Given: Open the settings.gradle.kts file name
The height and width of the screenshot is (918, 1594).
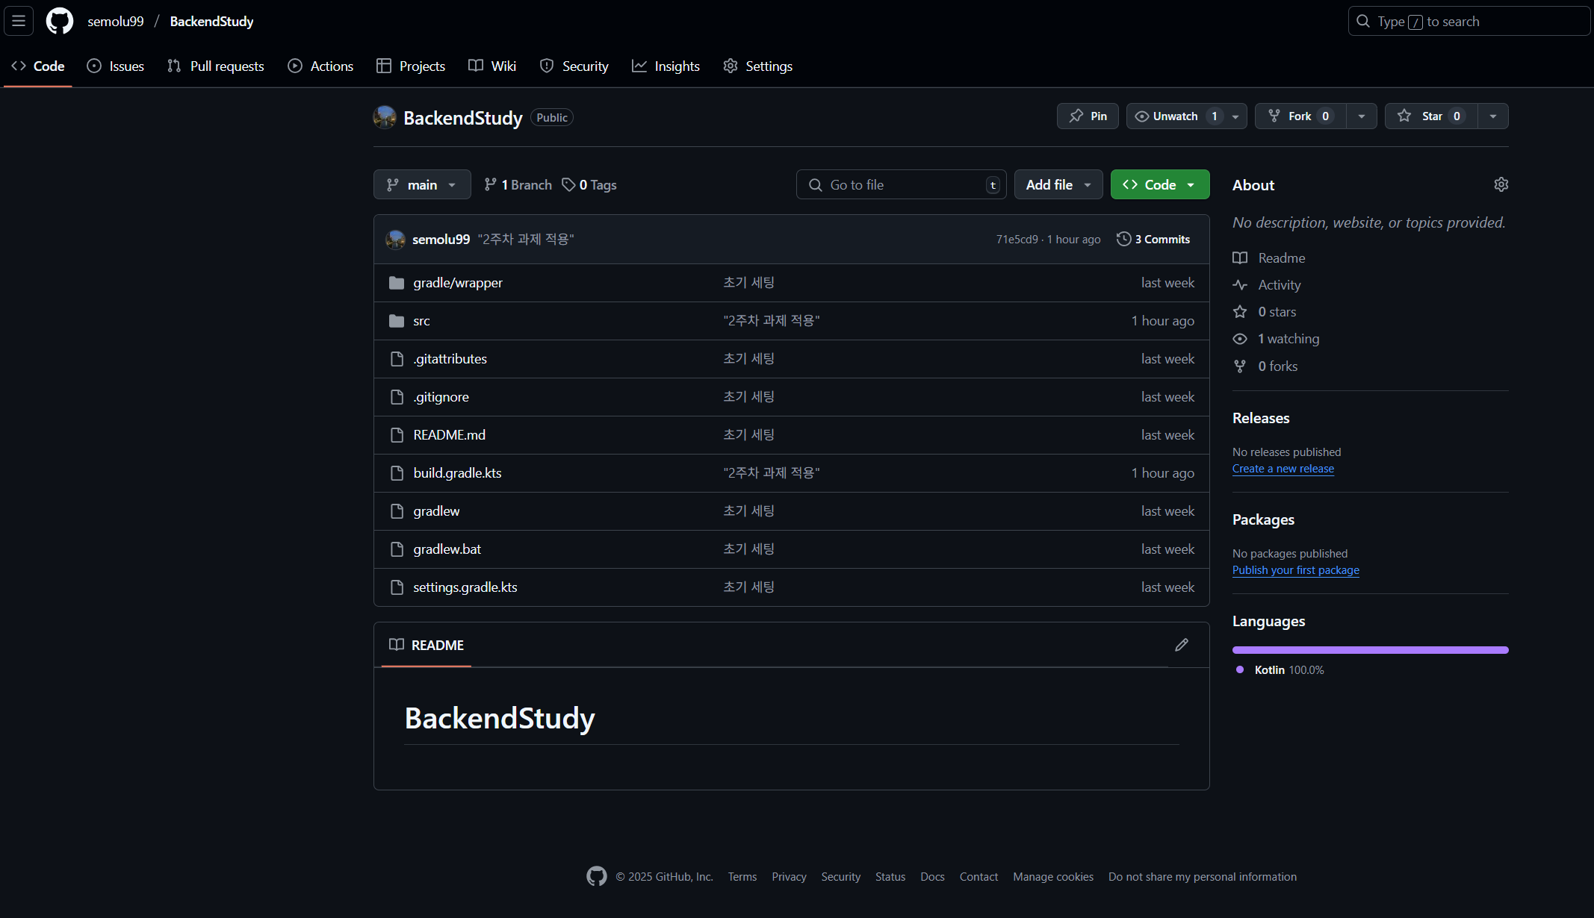Looking at the screenshot, I should coord(465,587).
